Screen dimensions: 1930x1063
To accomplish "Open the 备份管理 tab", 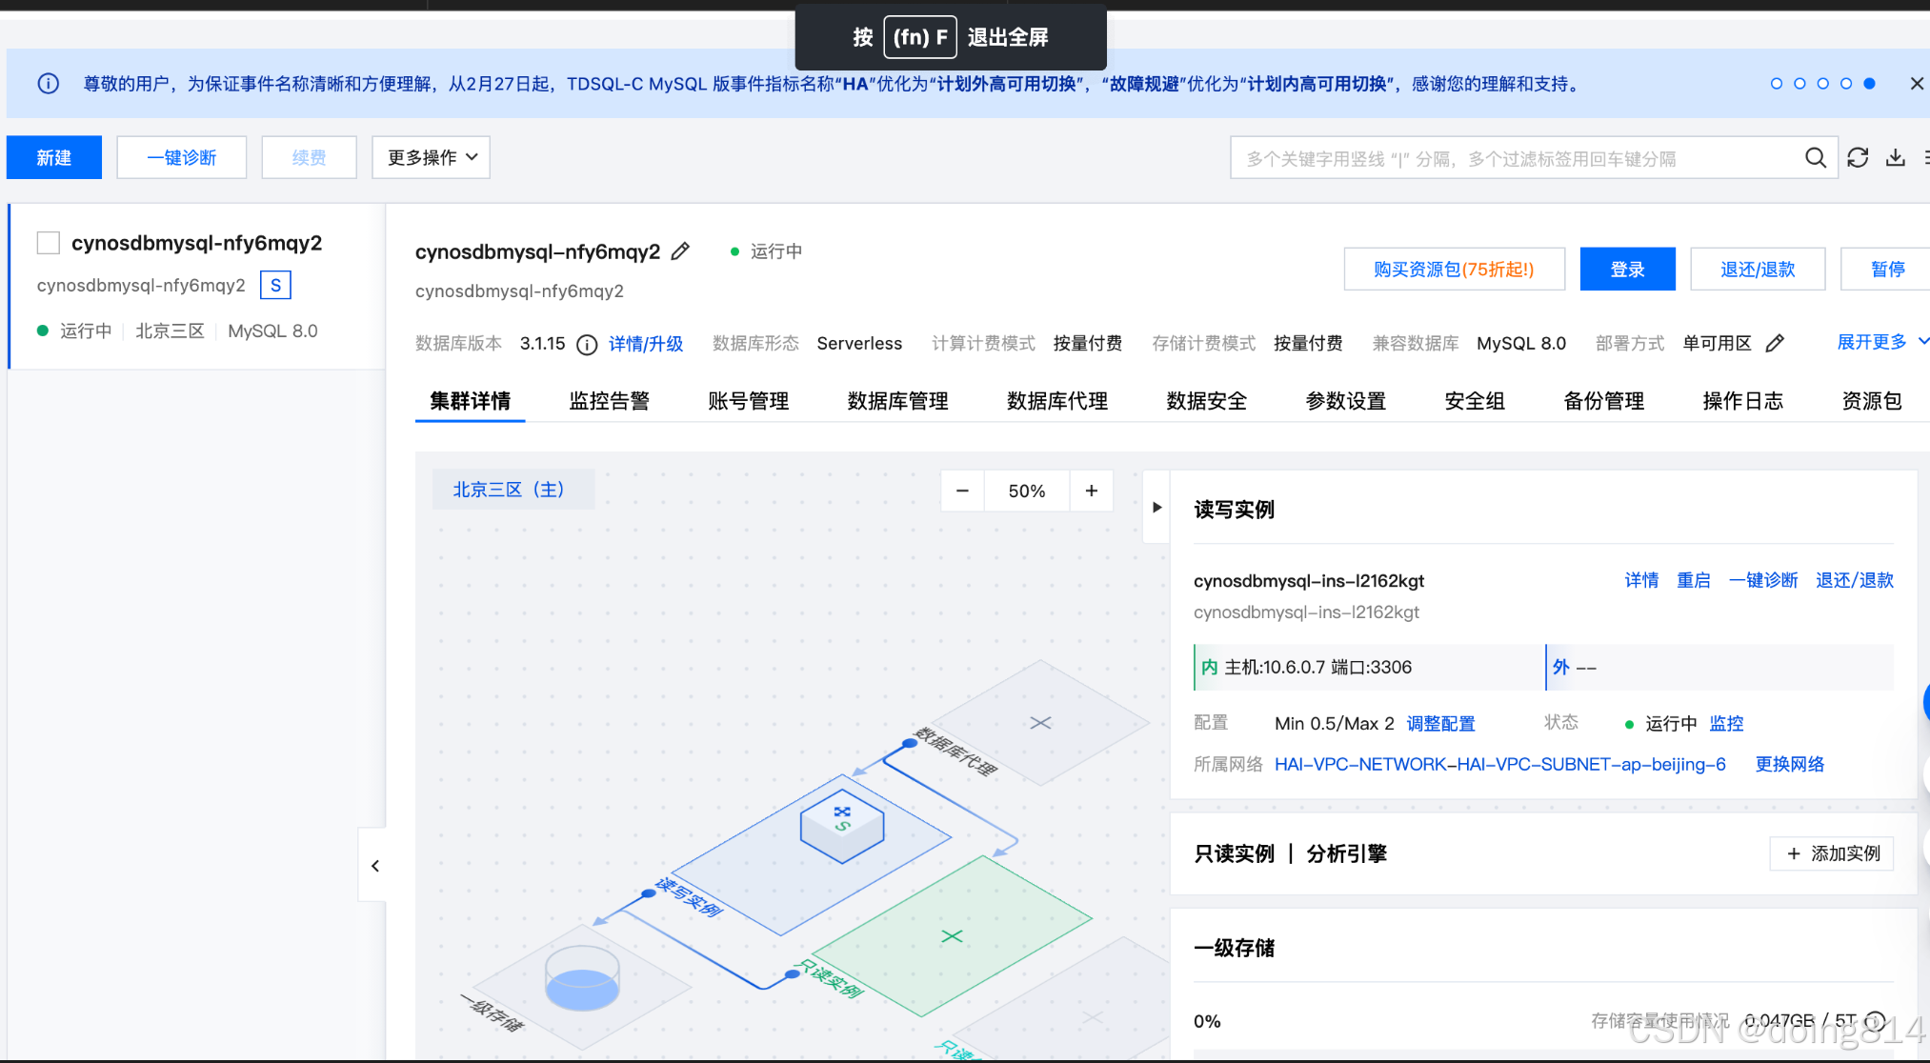I will coord(1604,401).
